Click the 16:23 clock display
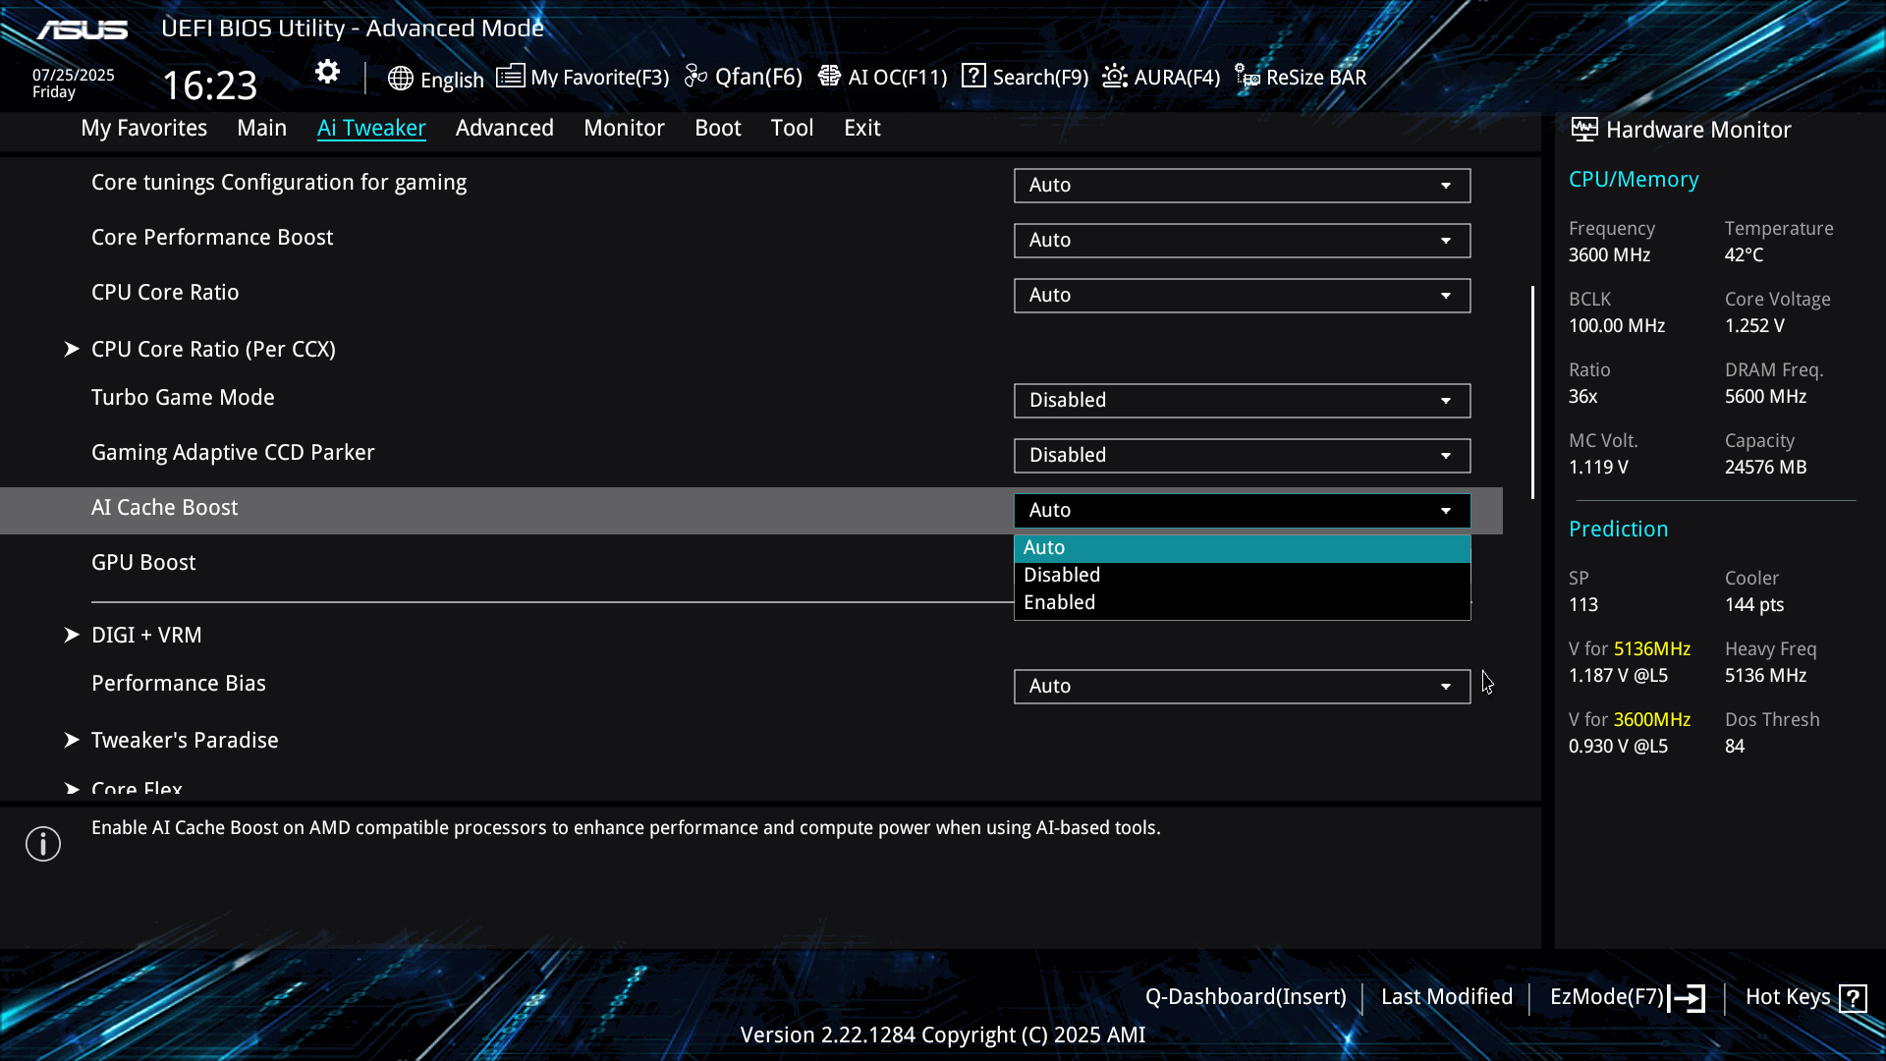Viewport: 1886px width, 1061px height. [x=209, y=85]
